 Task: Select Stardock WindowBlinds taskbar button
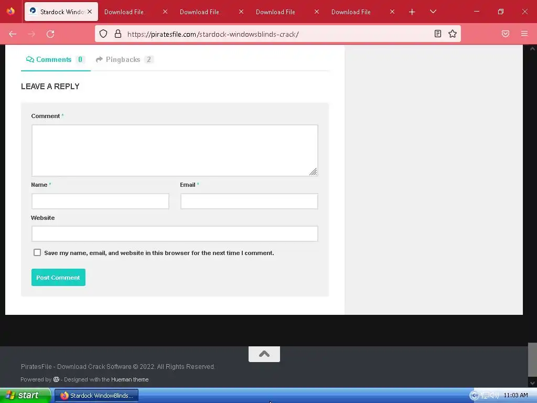click(x=96, y=396)
